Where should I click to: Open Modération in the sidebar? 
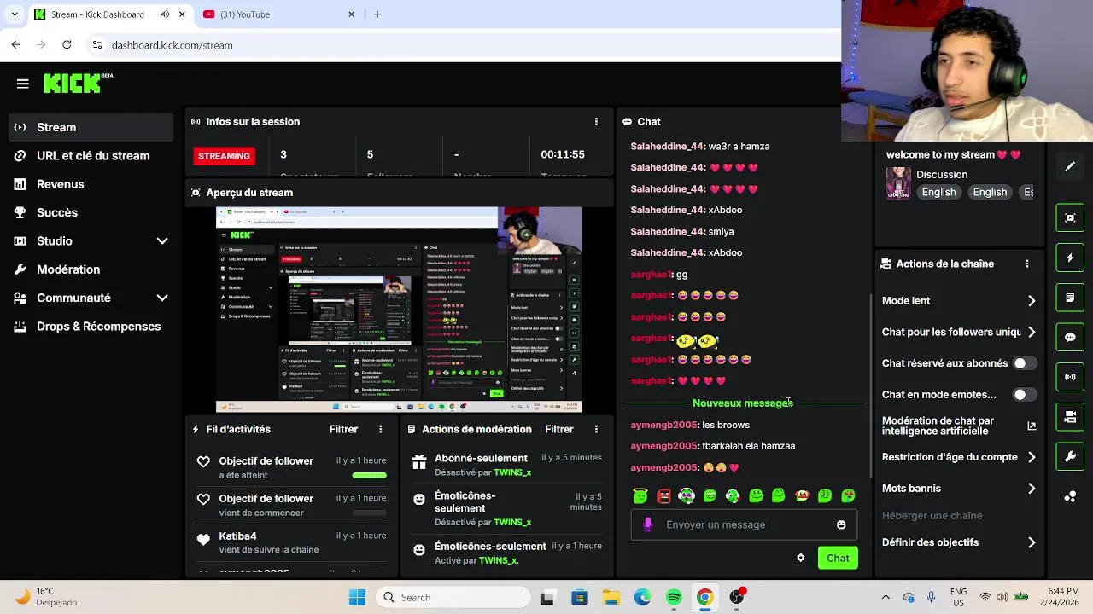pyautogui.click(x=91, y=269)
